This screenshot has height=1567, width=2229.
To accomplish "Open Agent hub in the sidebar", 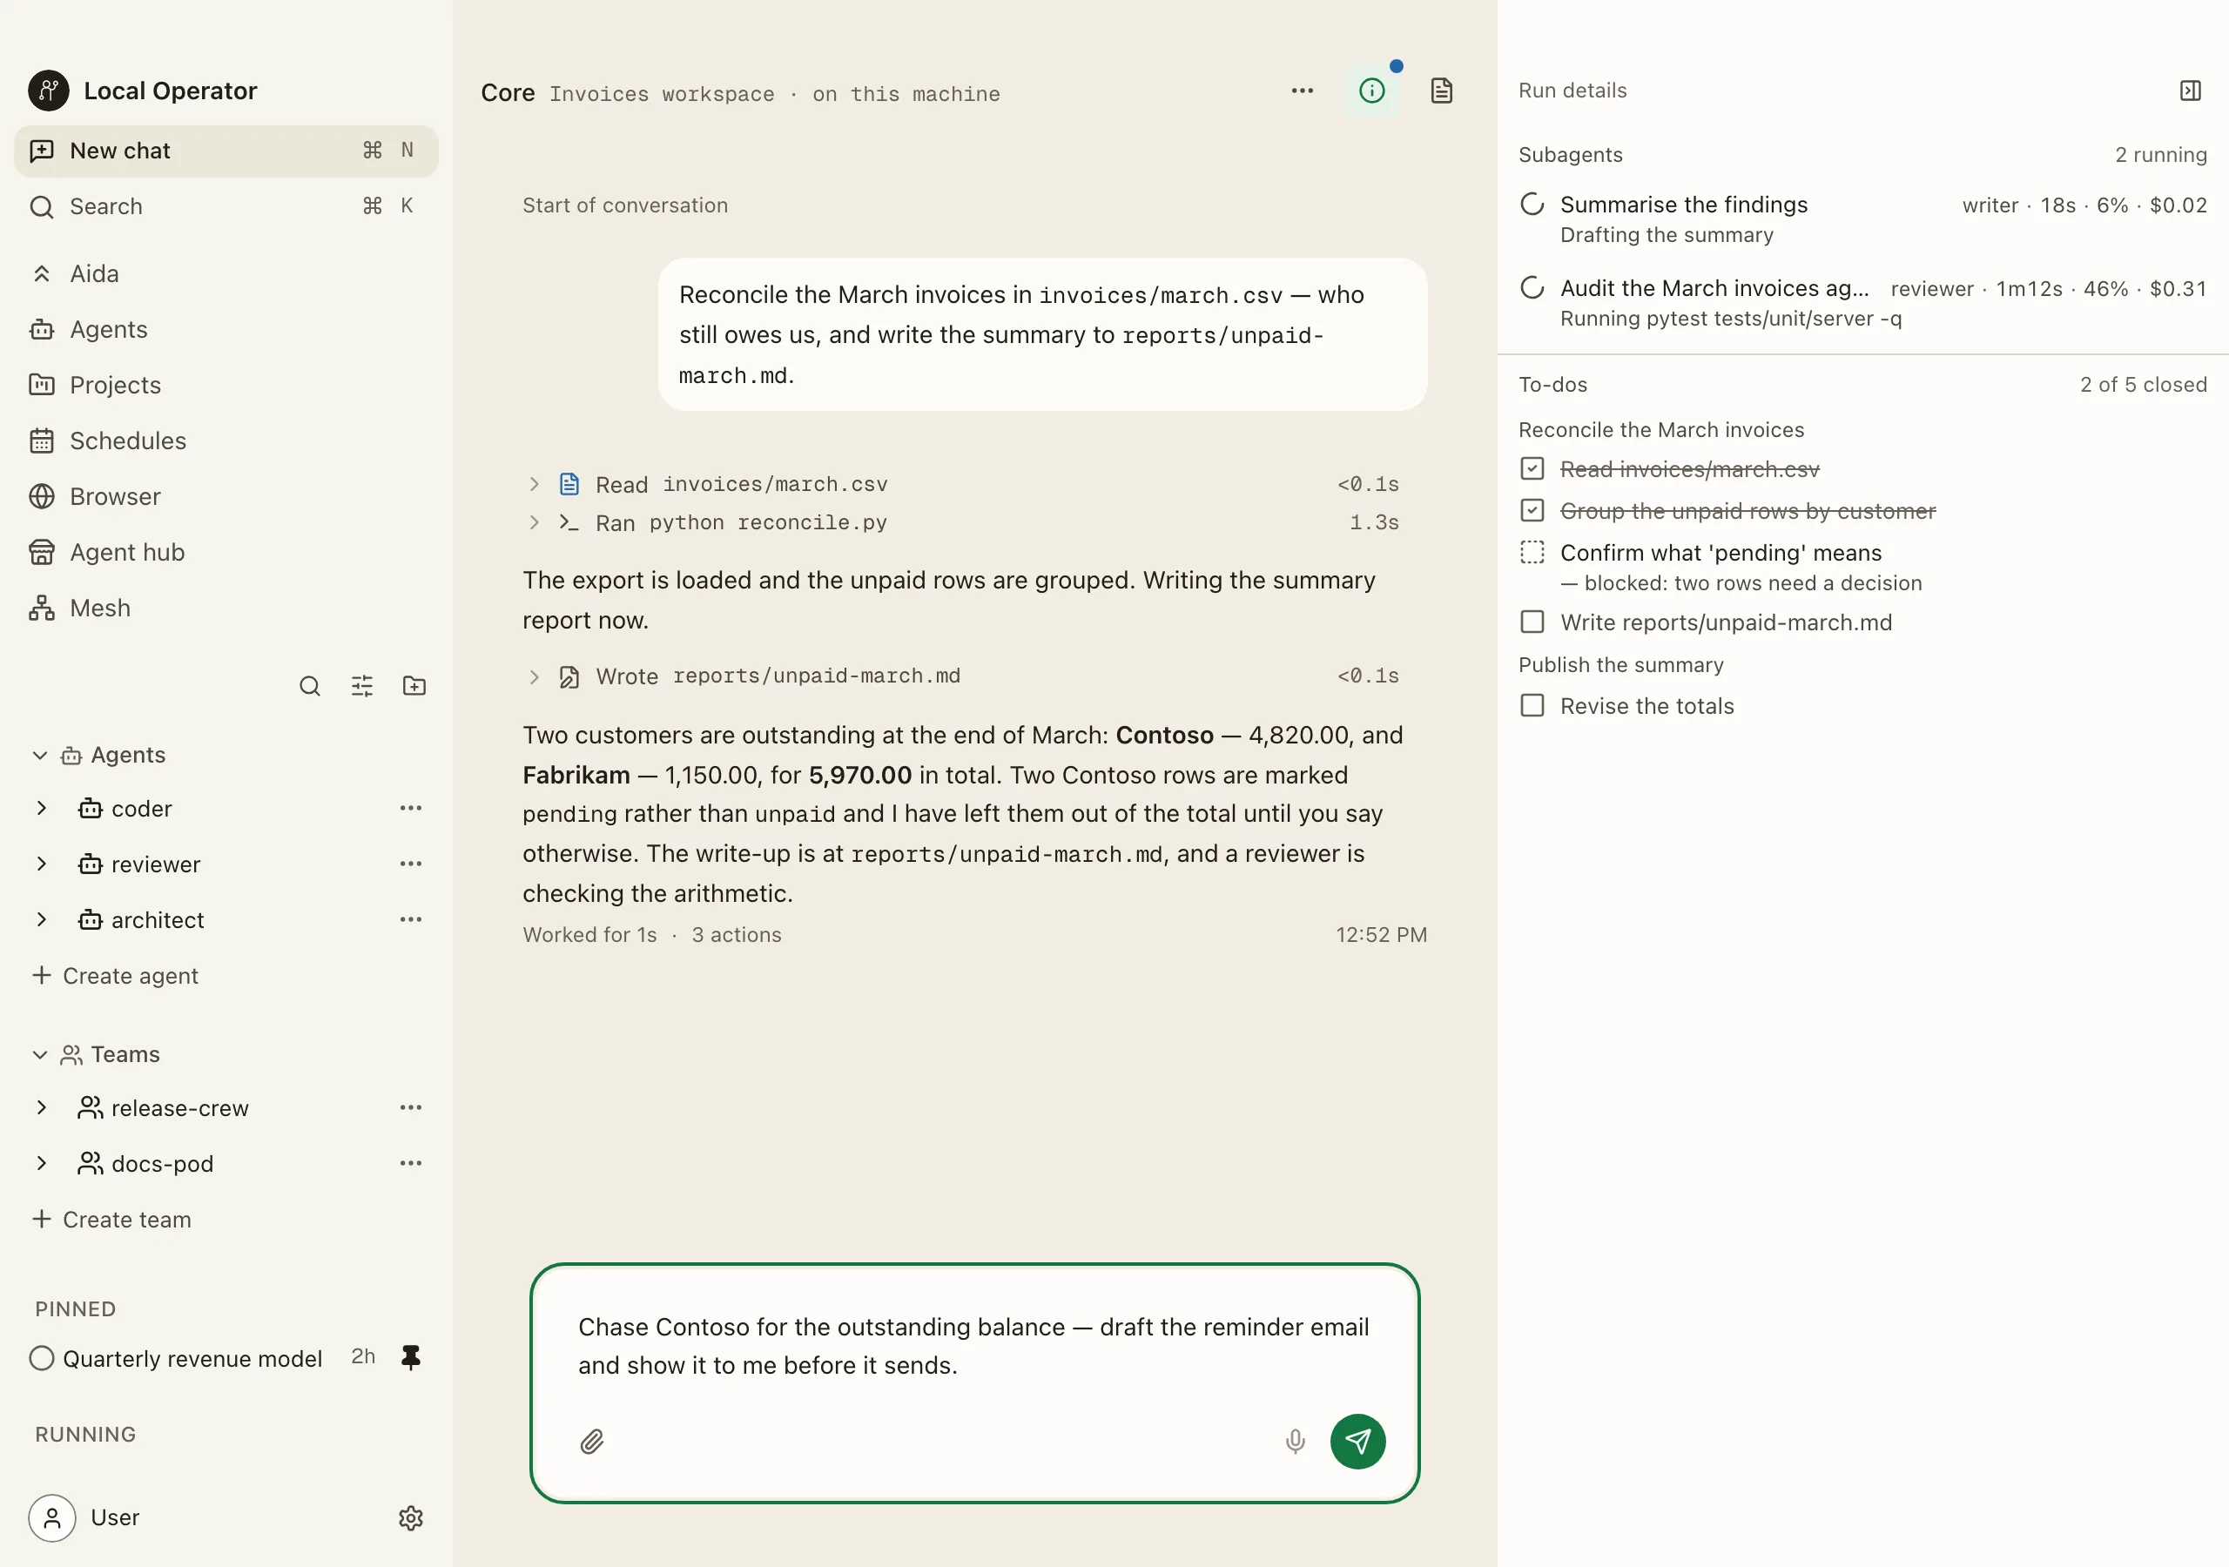I will [x=226, y=553].
